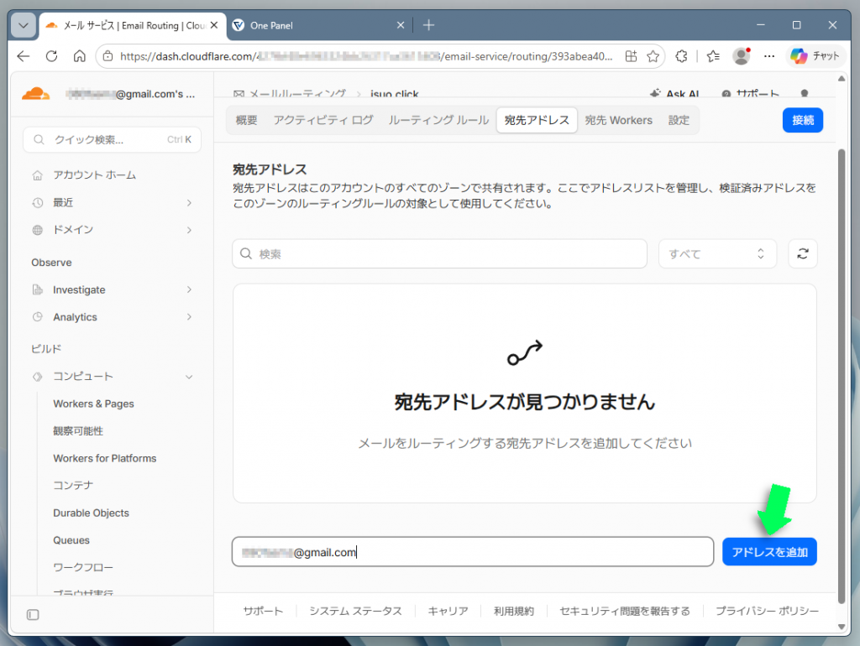The height and width of the screenshot is (646, 860).
Task: Click the 検索 address search field
Action: tap(439, 253)
